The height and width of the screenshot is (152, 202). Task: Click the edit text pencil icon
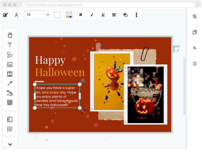(x=5, y=15)
